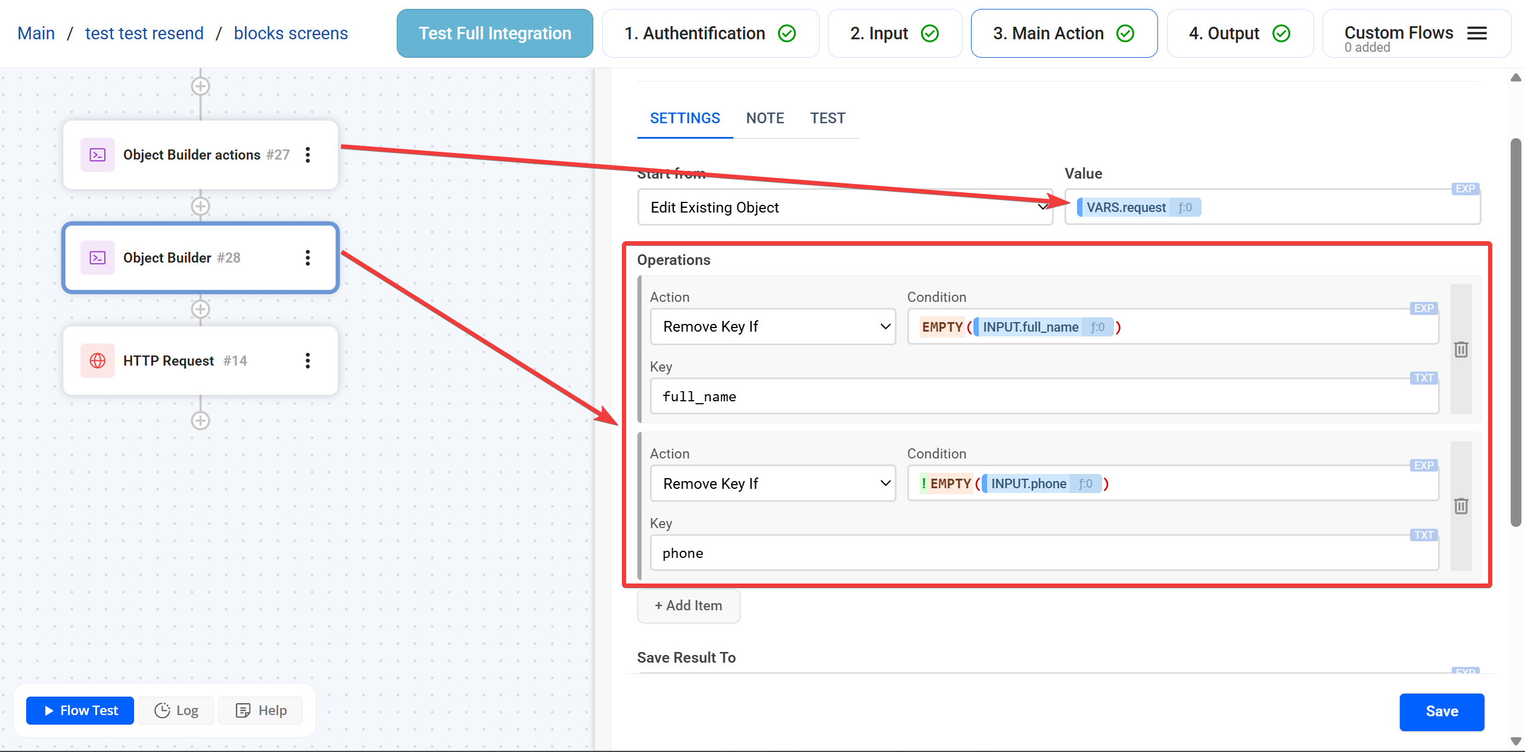Open three-dot menu of HTTP Request #14

pos(307,361)
